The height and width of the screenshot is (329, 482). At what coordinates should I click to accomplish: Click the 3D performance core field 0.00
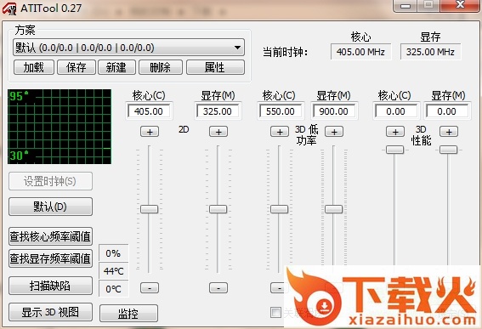click(x=395, y=111)
